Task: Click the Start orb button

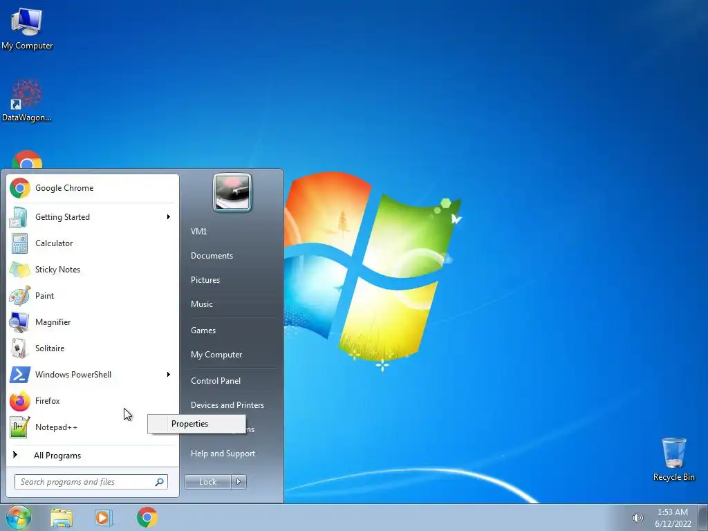Action: pos(19,517)
